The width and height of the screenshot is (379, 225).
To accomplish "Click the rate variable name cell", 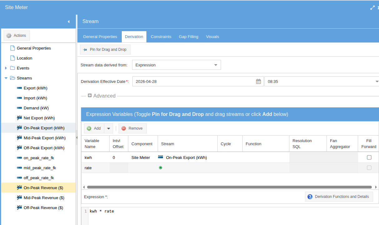I will click(x=95, y=168).
